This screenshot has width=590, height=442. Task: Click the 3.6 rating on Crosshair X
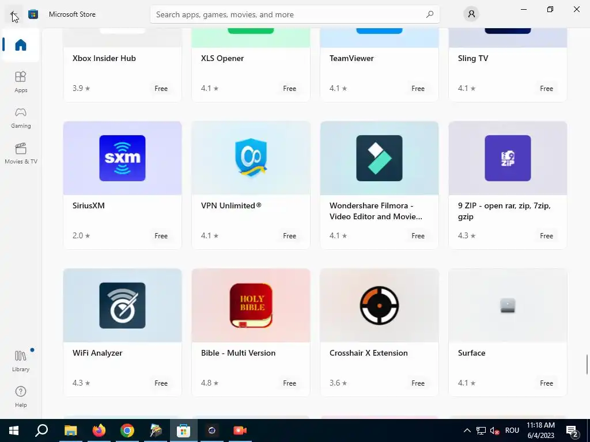click(x=338, y=383)
